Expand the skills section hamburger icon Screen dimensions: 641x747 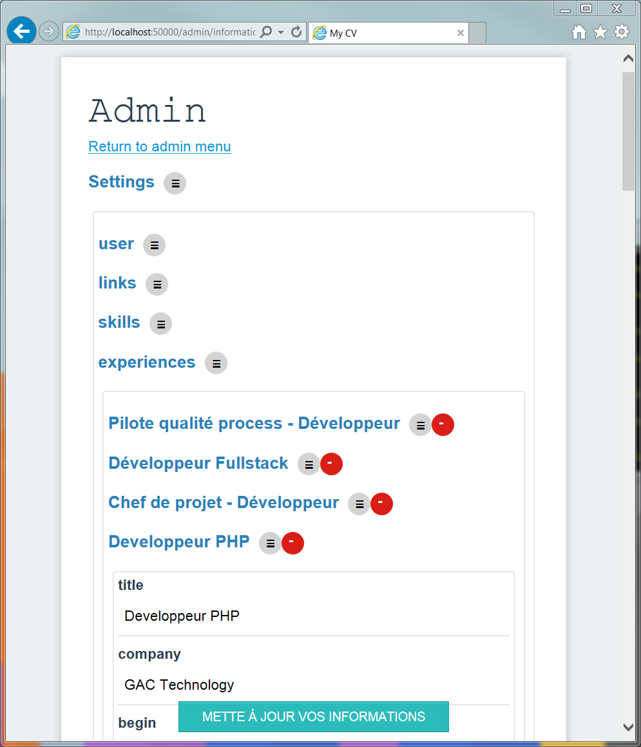[x=160, y=324]
